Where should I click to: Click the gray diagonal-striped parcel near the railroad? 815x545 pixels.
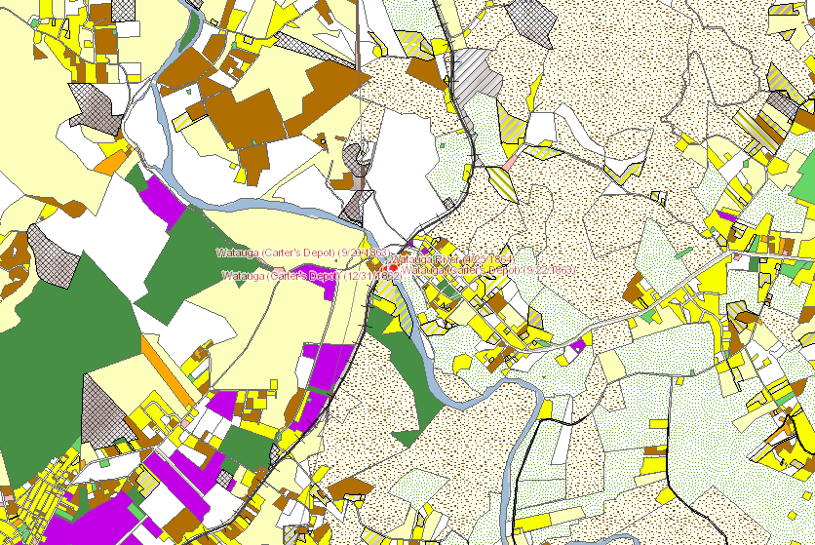[x=476, y=73]
